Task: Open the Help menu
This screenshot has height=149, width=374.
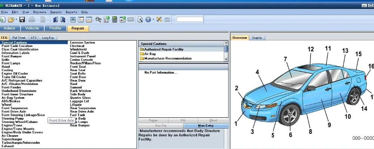Action: coord(85,12)
